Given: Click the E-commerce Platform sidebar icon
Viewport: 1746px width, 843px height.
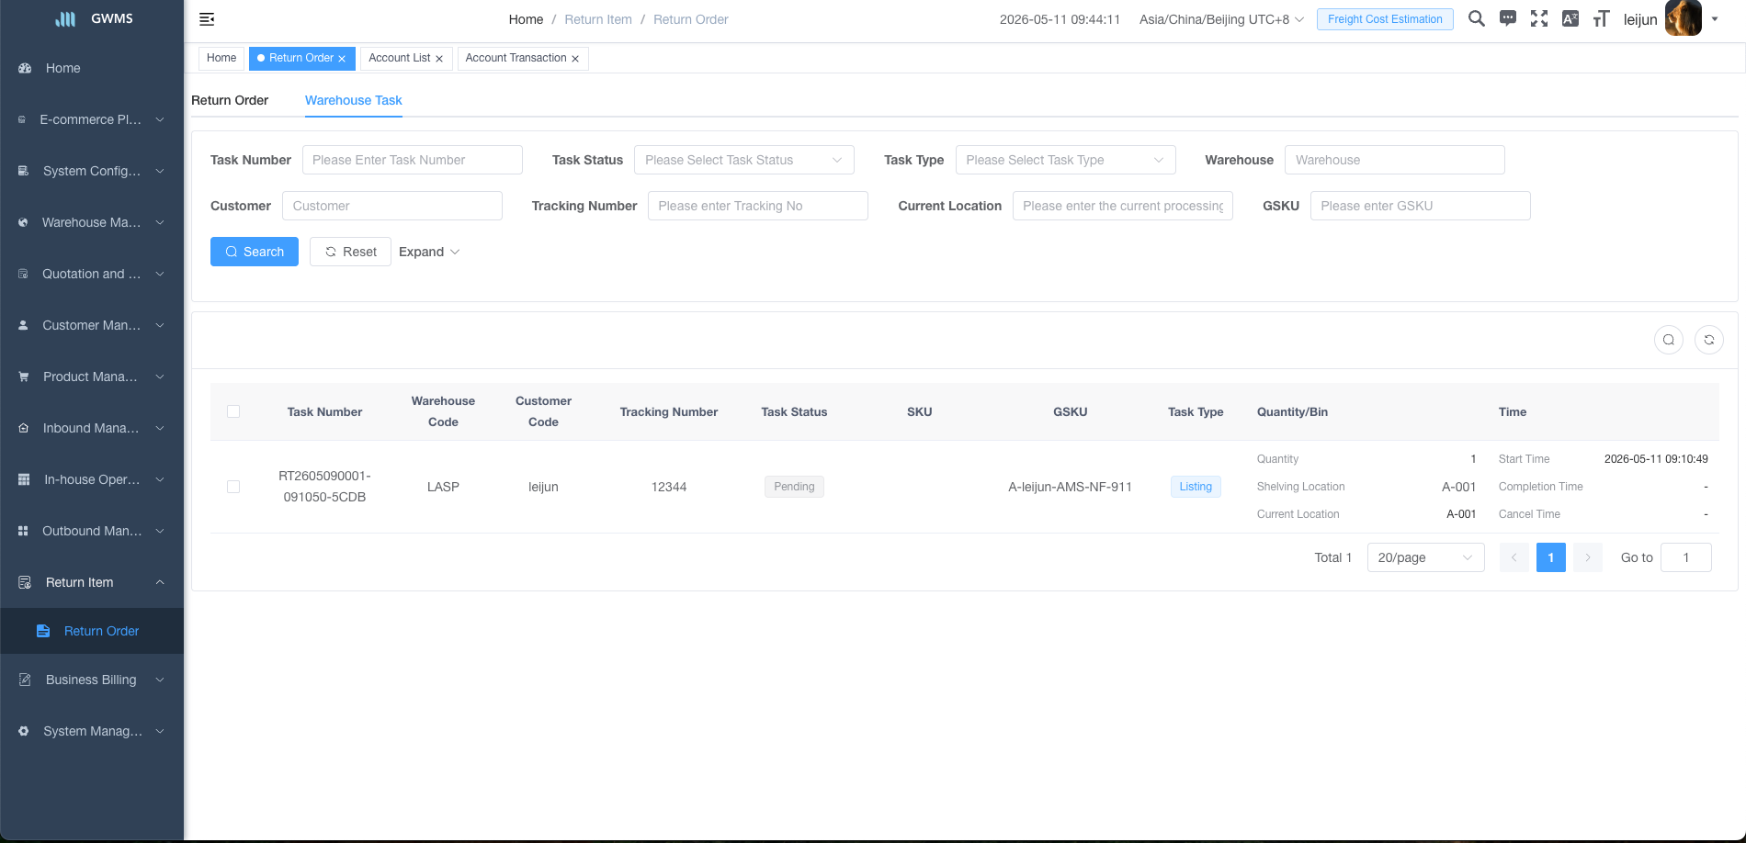Looking at the screenshot, I should pos(22,119).
